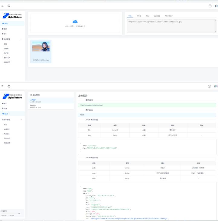Collapse 系统管理 chevron in the lower sidebar

pyautogui.click(x=21, y=119)
